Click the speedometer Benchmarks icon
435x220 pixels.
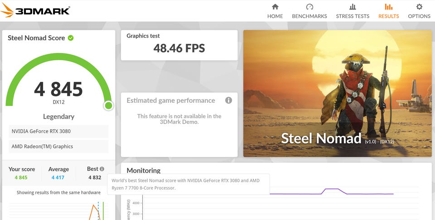tap(309, 7)
